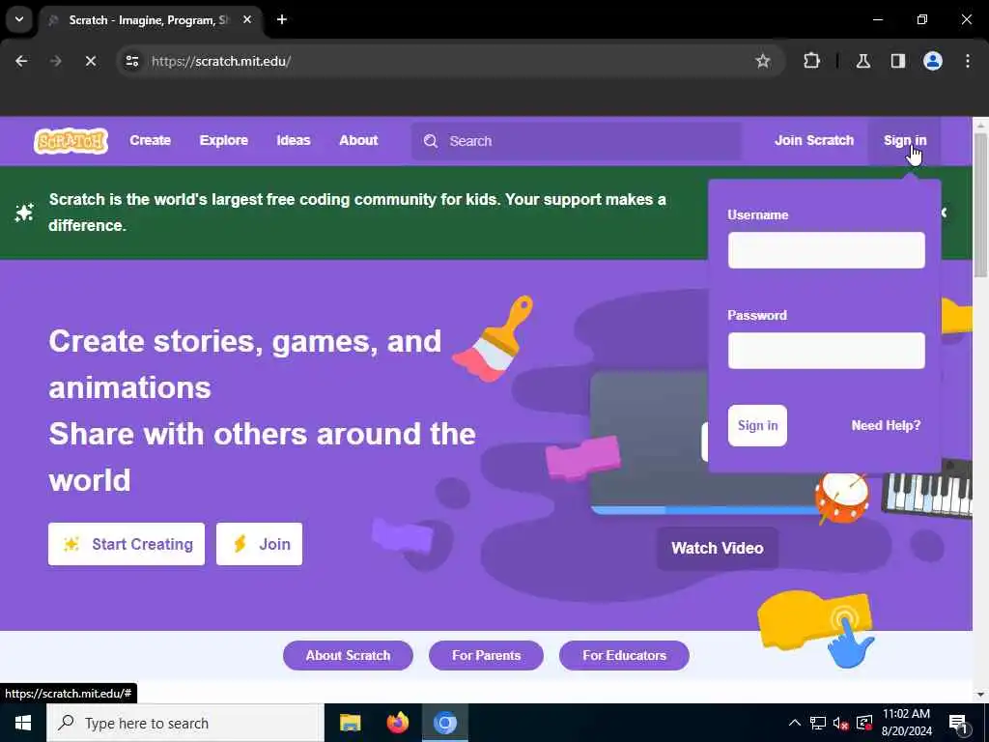Open the Chrome three-dot menu
This screenshot has width=989, height=742.
coord(967,61)
